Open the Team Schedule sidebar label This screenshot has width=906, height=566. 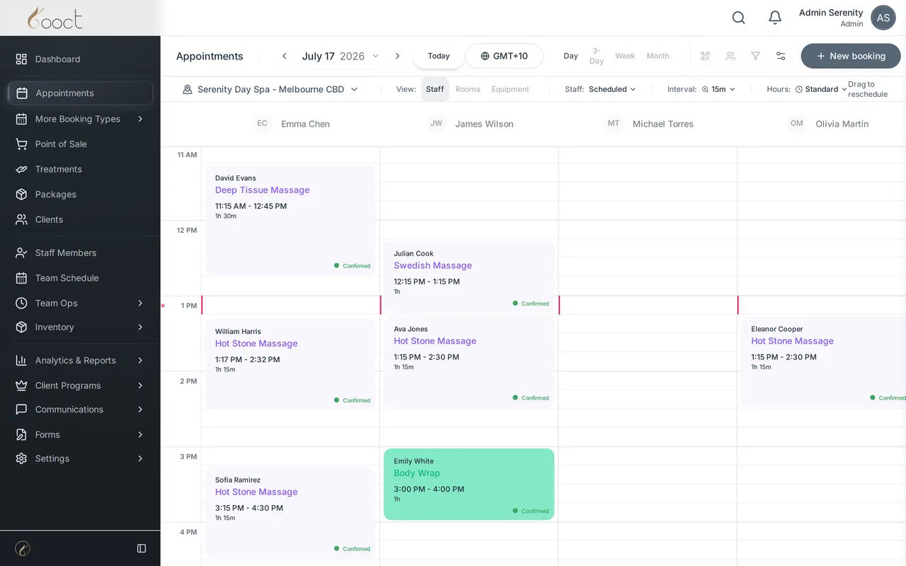[x=67, y=278]
